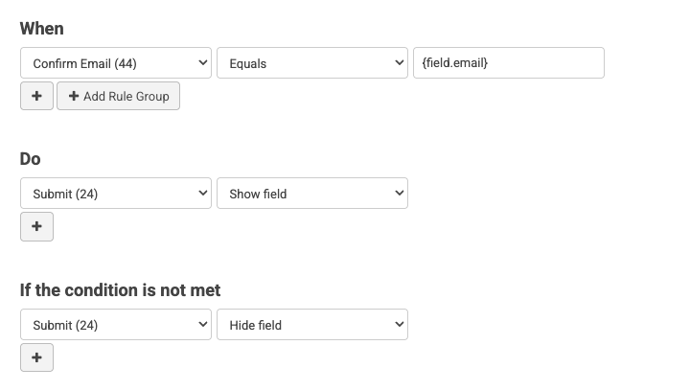690x391 pixels.
Task: Click the chevron arrow on Equals dropdown
Action: 399,63
